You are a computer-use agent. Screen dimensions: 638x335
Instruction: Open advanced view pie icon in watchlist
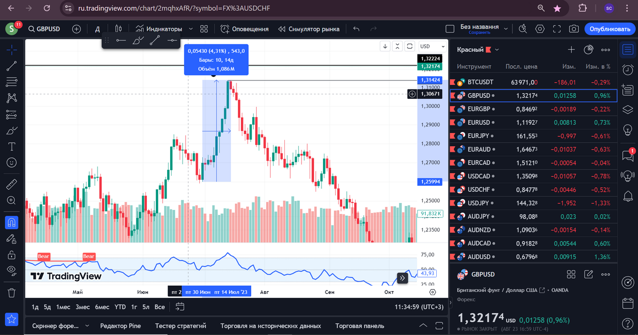click(589, 49)
